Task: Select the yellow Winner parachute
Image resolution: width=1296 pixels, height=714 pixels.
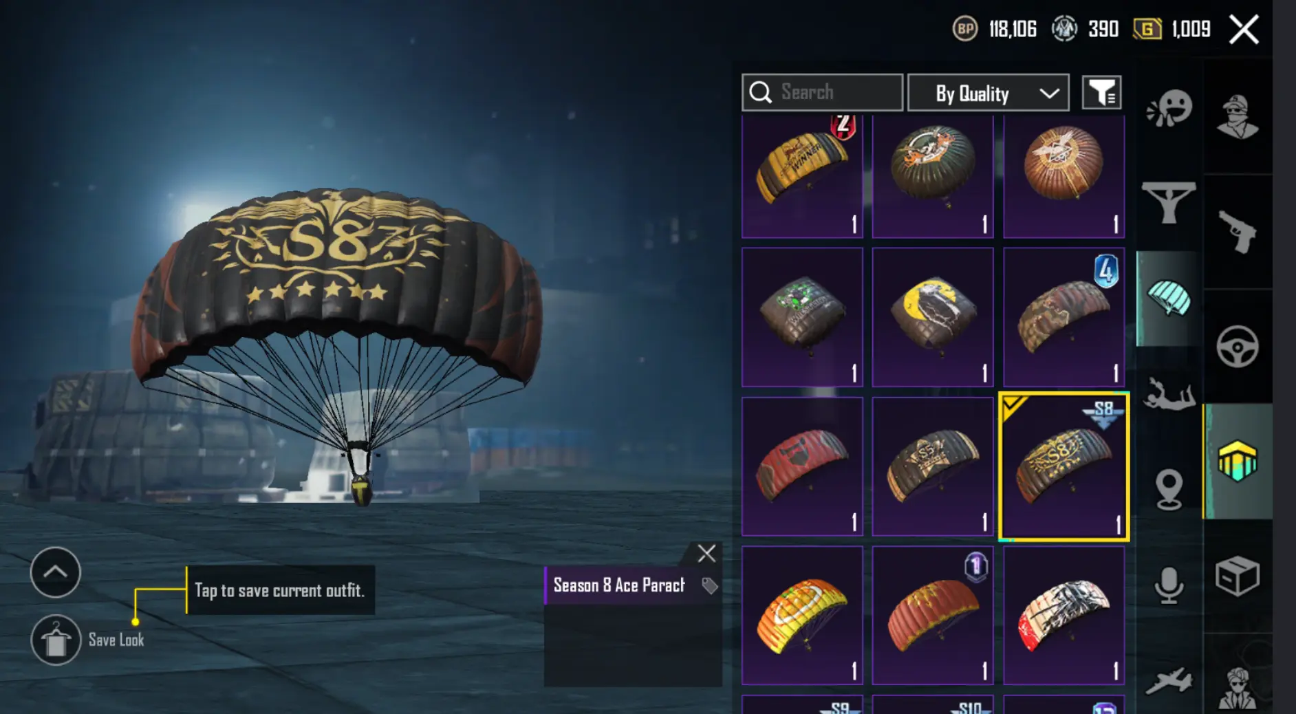Action: (x=802, y=177)
